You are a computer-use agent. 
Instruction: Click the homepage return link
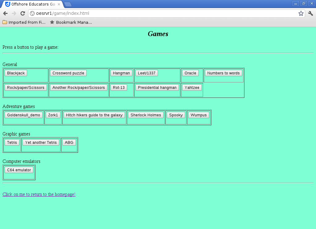pos(39,194)
